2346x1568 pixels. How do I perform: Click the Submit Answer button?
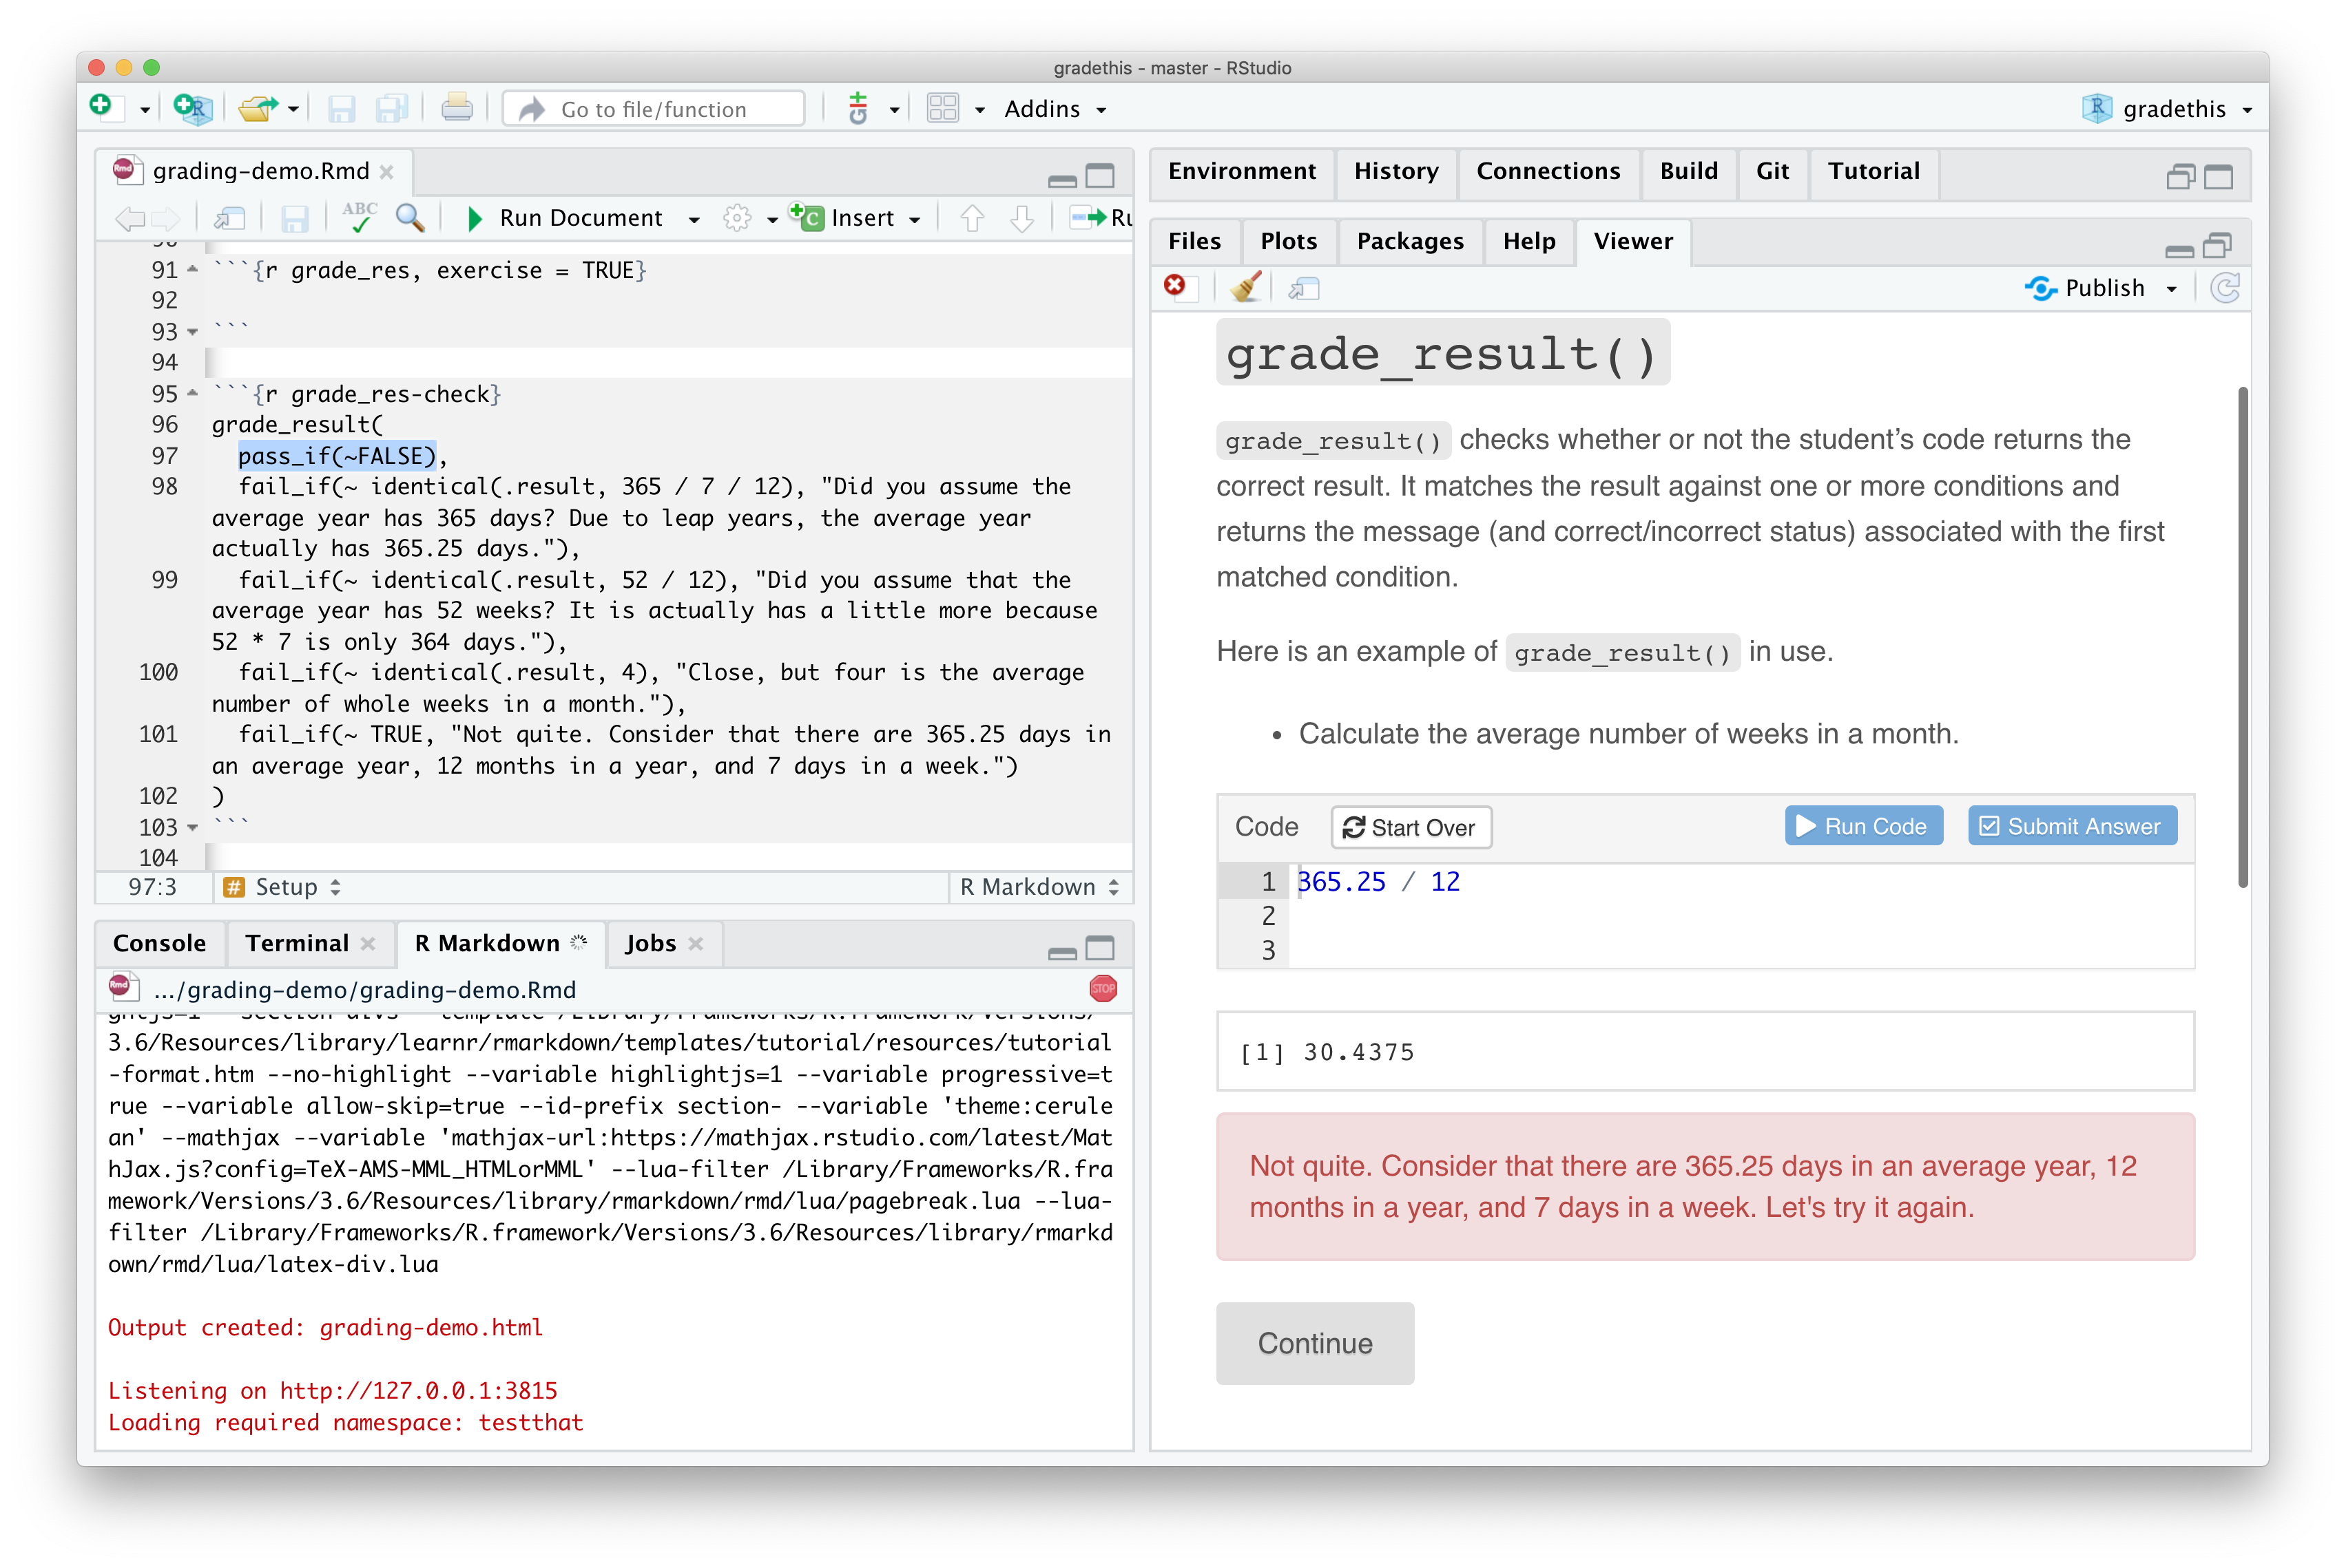pos(2071,826)
